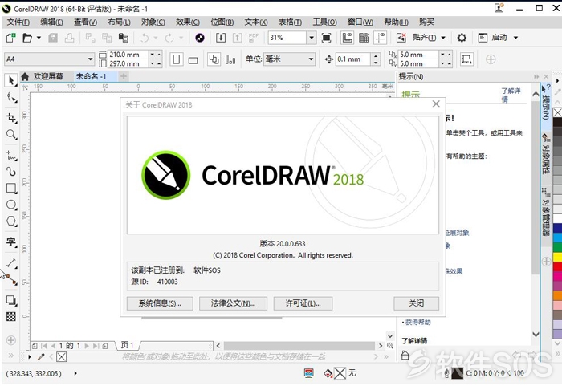Toggle All pages layout button
The image size is (562, 386).
(214, 59)
